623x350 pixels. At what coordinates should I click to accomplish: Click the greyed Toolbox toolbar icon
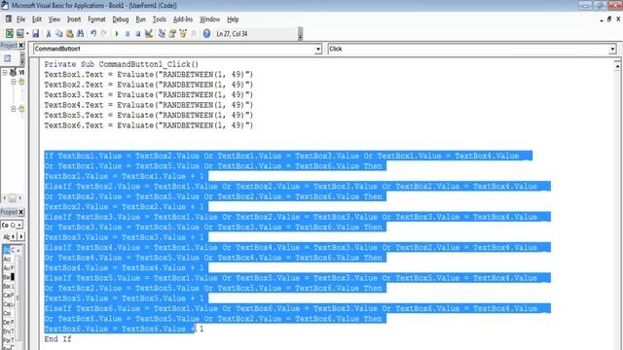[194, 34]
